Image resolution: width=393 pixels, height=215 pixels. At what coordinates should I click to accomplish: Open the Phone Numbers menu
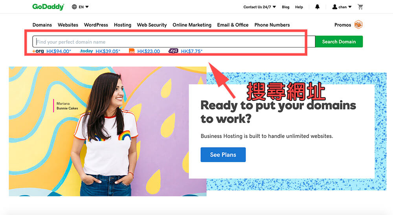pyautogui.click(x=272, y=25)
